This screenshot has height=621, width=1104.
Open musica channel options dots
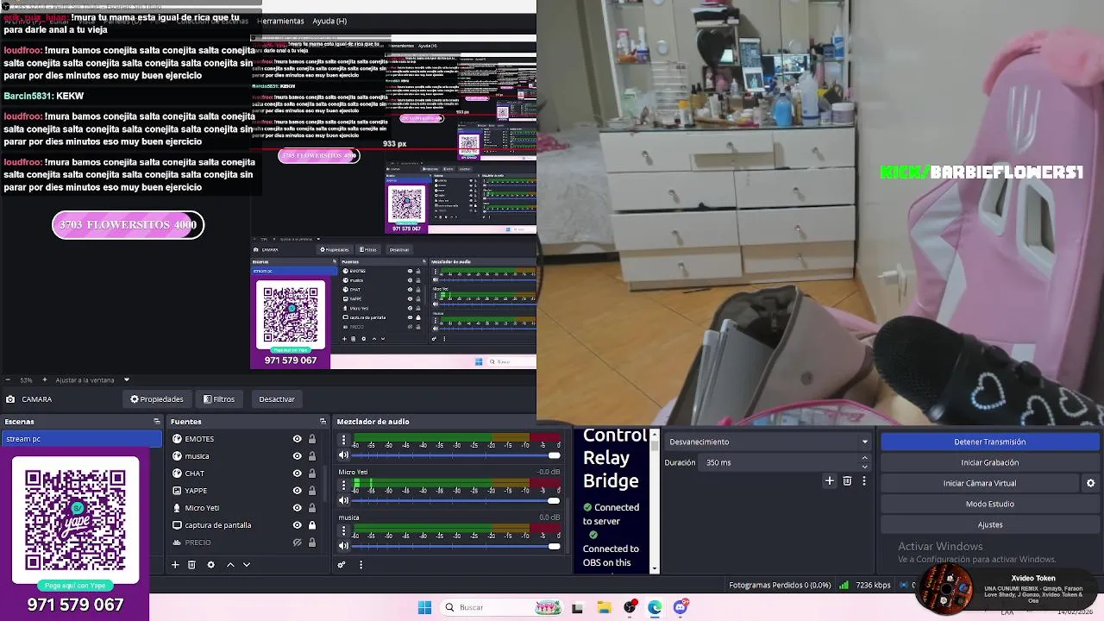343,531
